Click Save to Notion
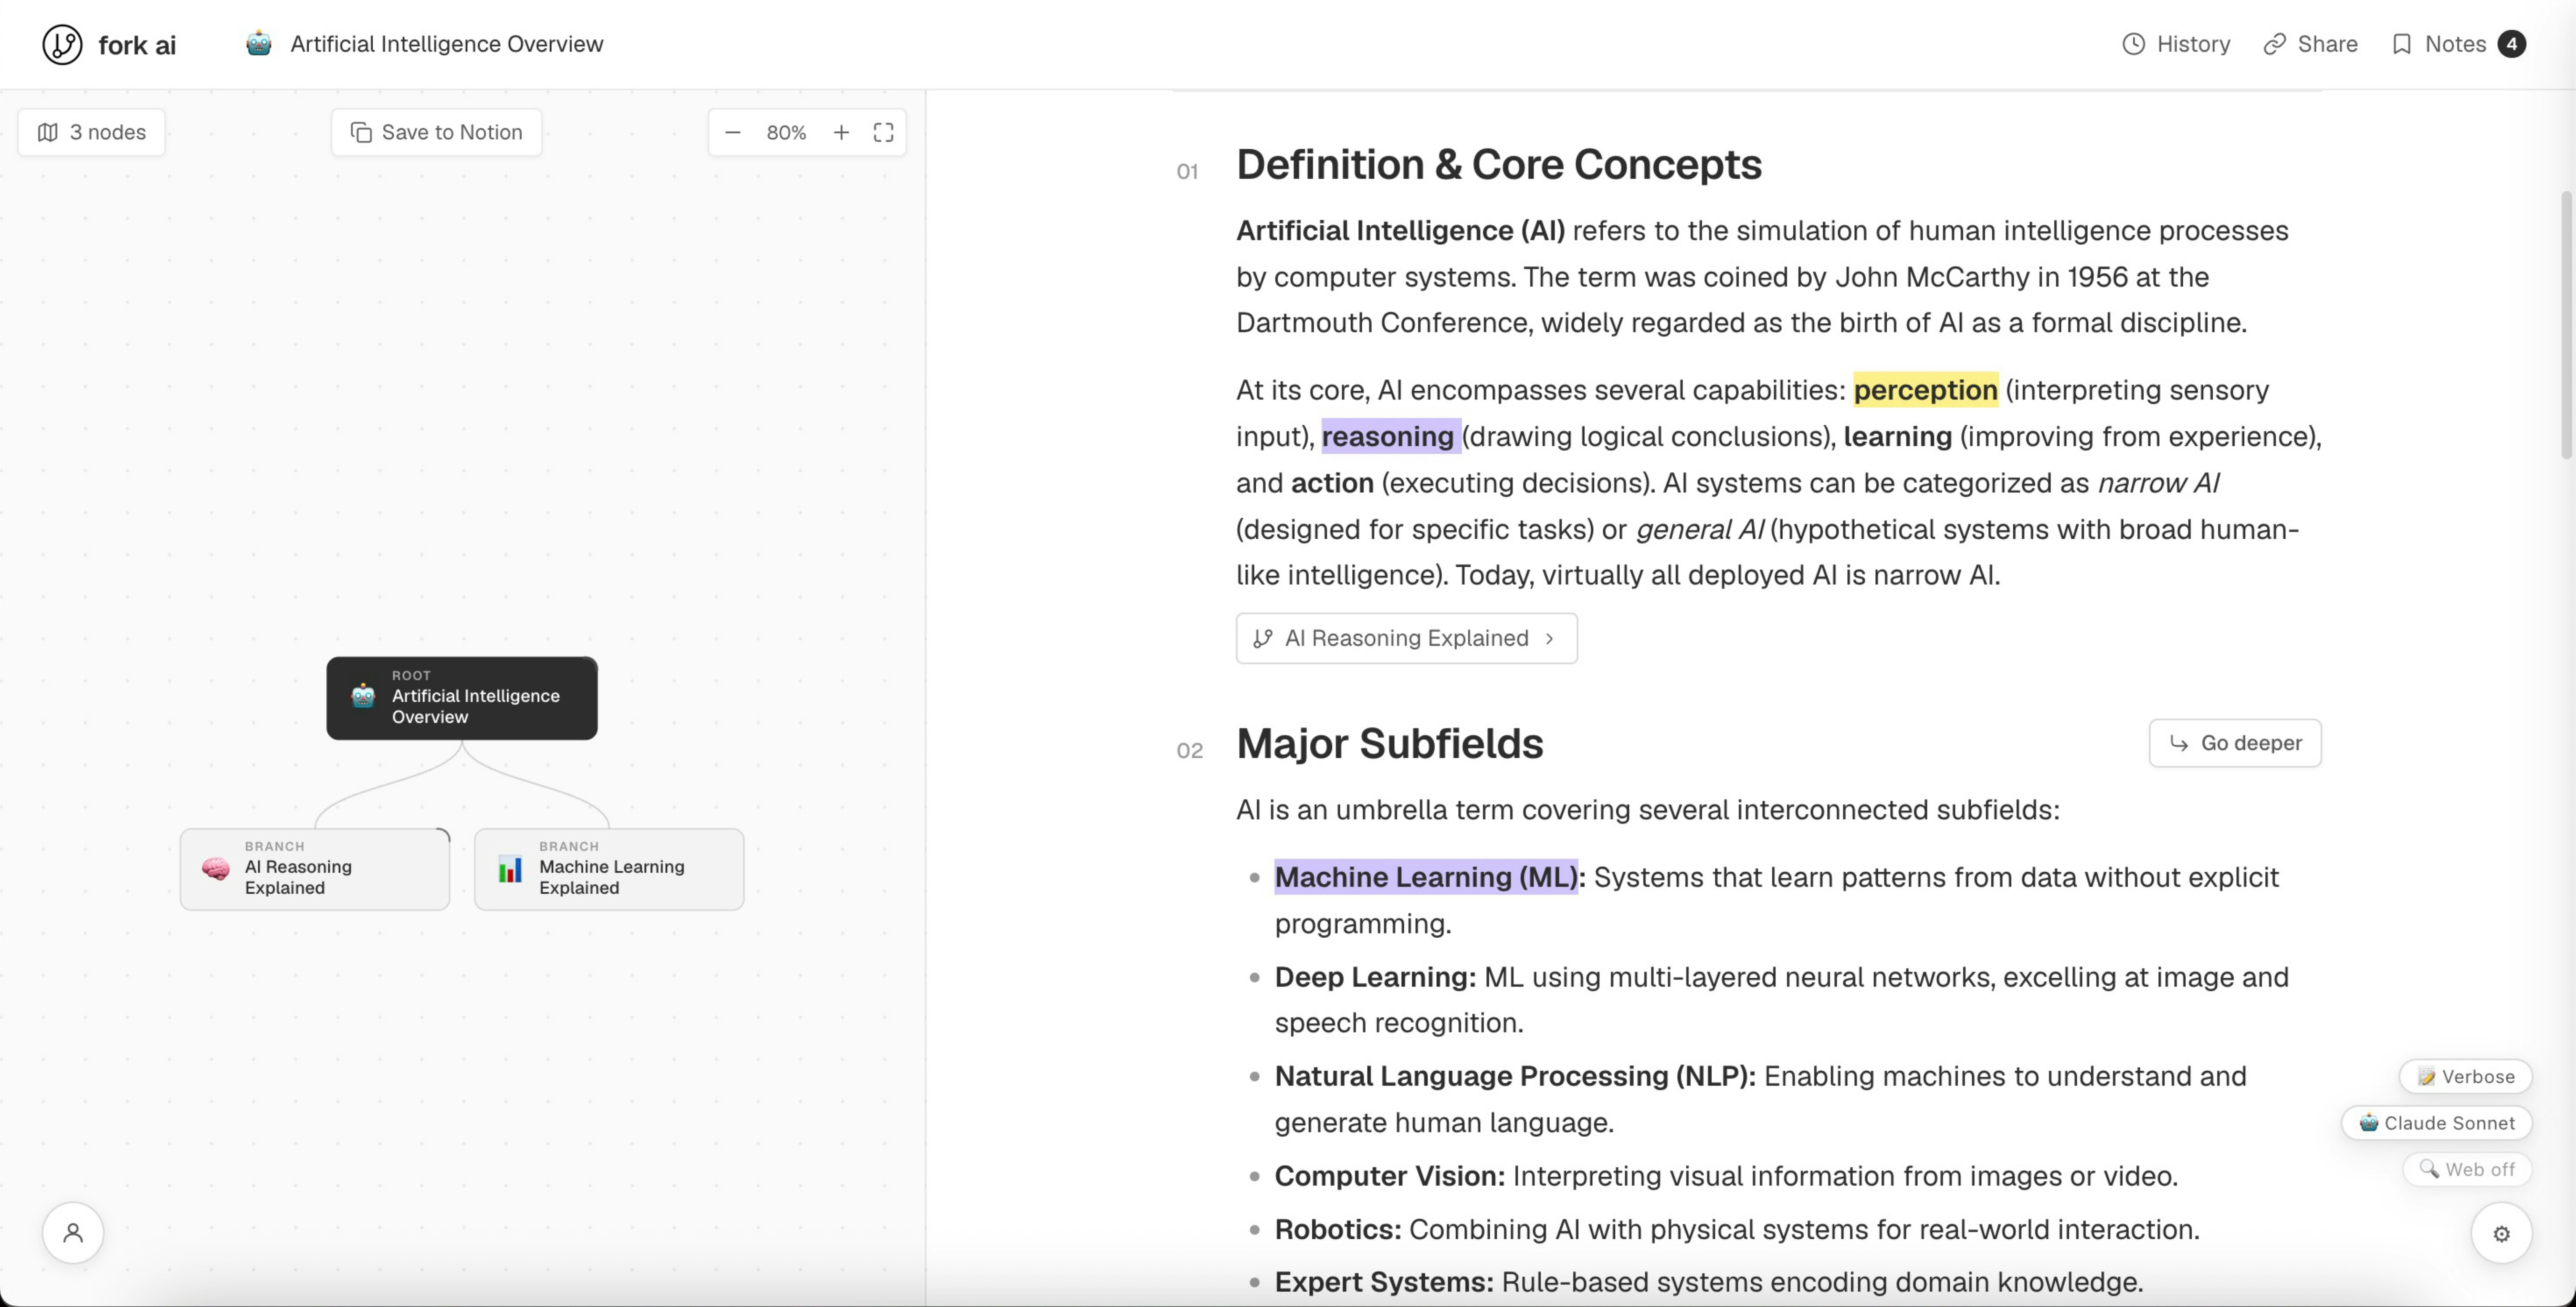The image size is (2576, 1307). click(436, 132)
